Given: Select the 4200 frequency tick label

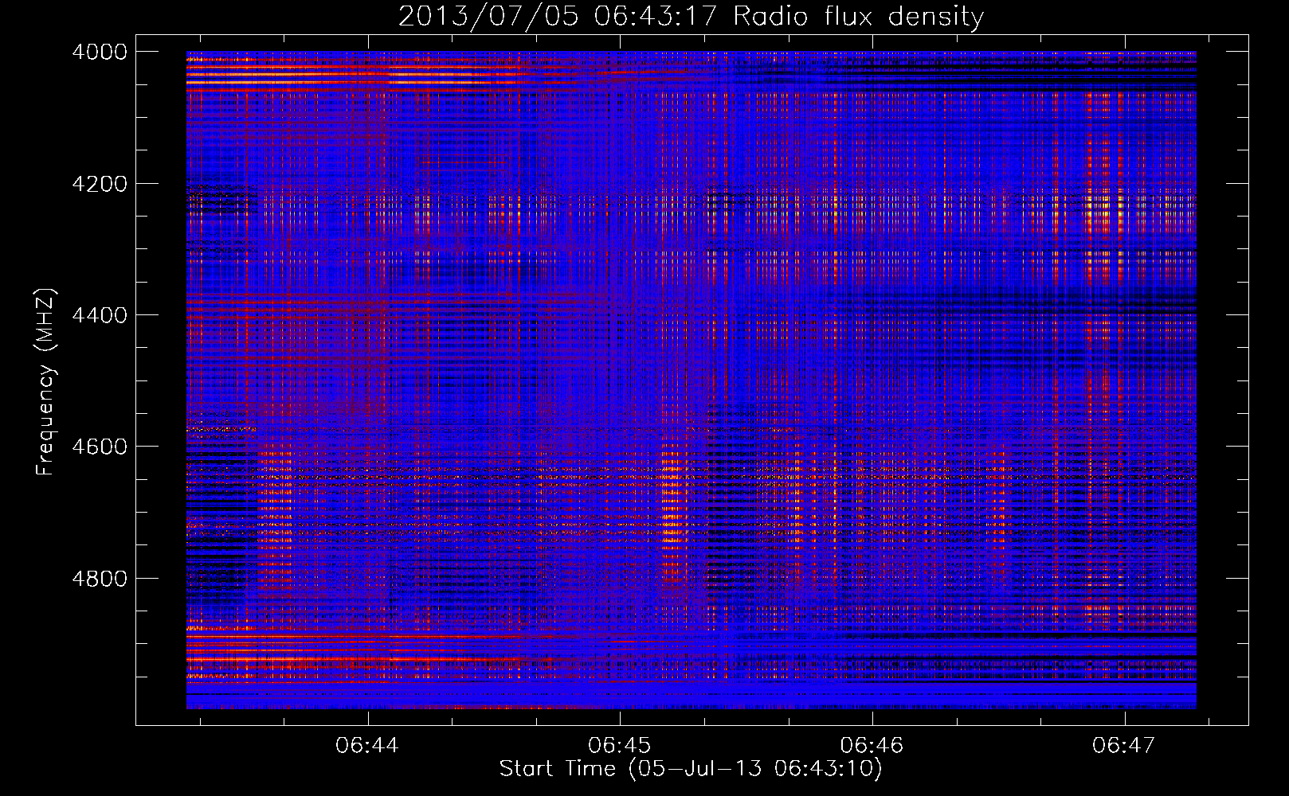Looking at the screenshot, I should [x=100, y=184].
